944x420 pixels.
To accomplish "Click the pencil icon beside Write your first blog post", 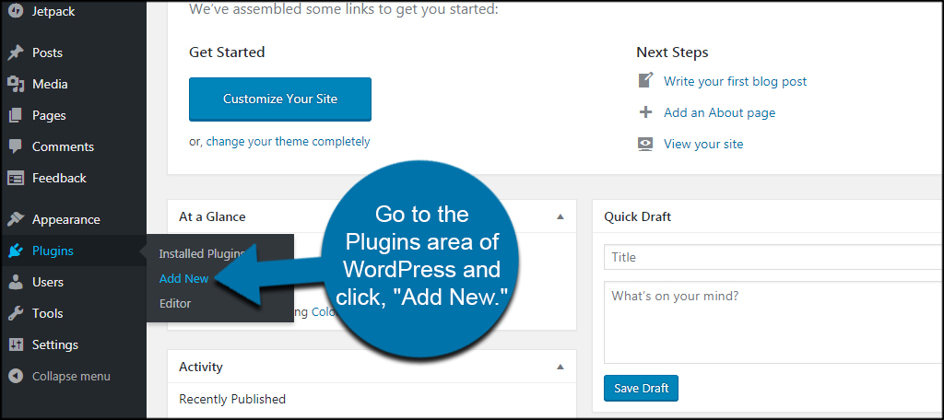I will (645, 81).
